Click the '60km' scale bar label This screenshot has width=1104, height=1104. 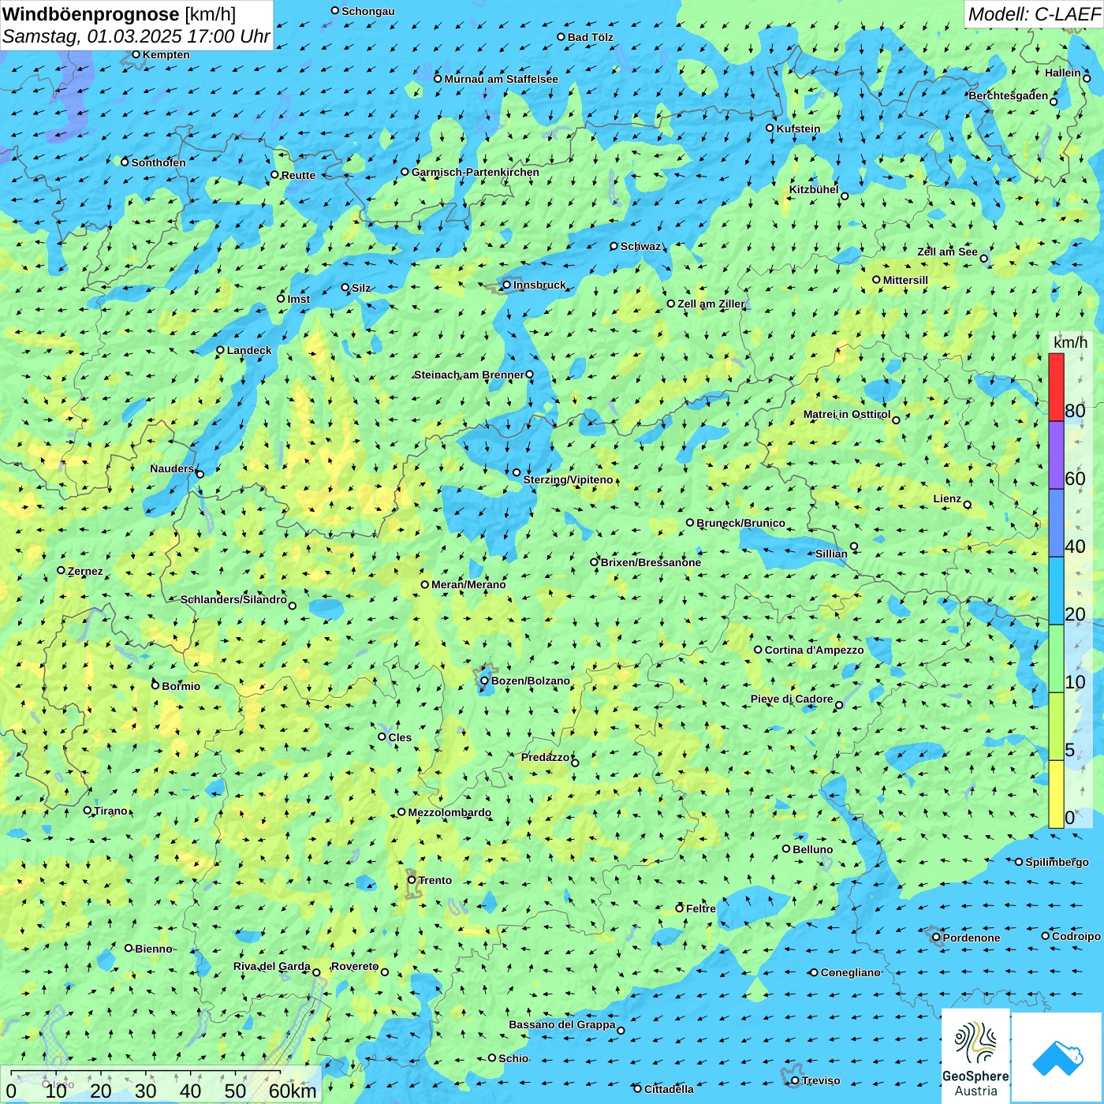293,1091
